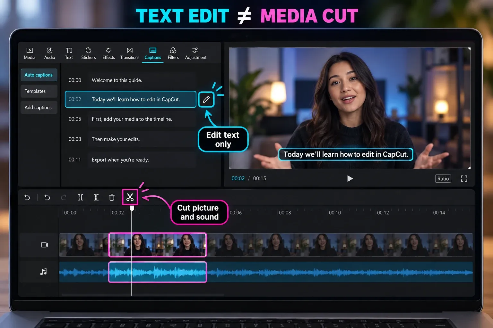
Task: Delete the selected clip with trash icon
Action: [112, 197]
